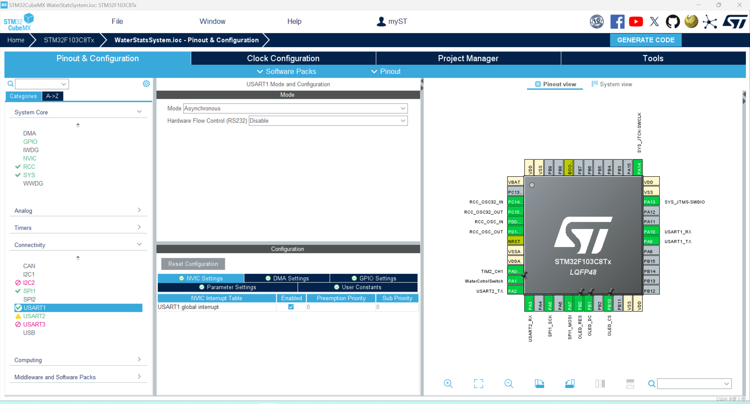The image size is (750, 404).
Task: Open the Facebook icon in header
Action: (617, 22)
